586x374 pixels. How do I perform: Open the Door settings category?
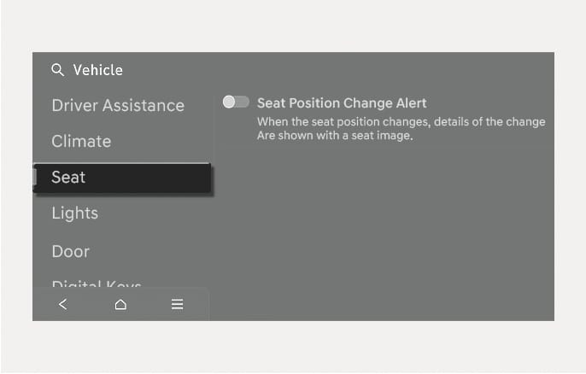(70, 251)
